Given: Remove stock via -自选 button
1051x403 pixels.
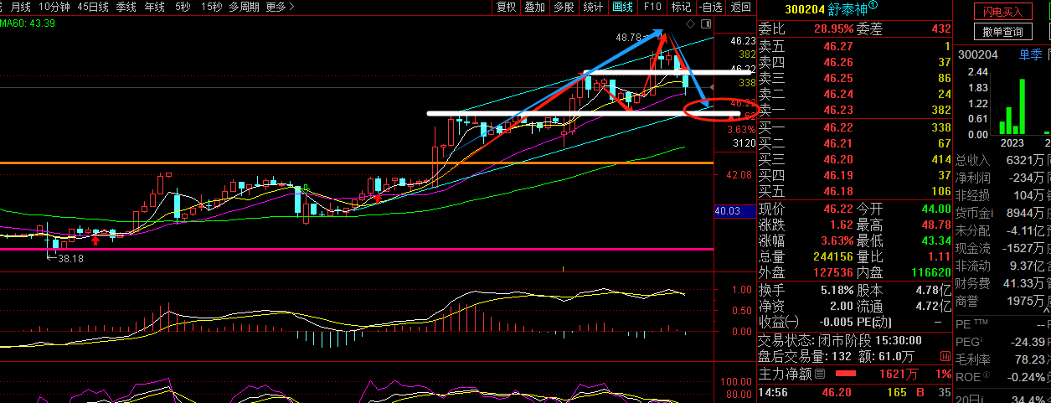Looking at the screenshot, I should click(710, 7).
